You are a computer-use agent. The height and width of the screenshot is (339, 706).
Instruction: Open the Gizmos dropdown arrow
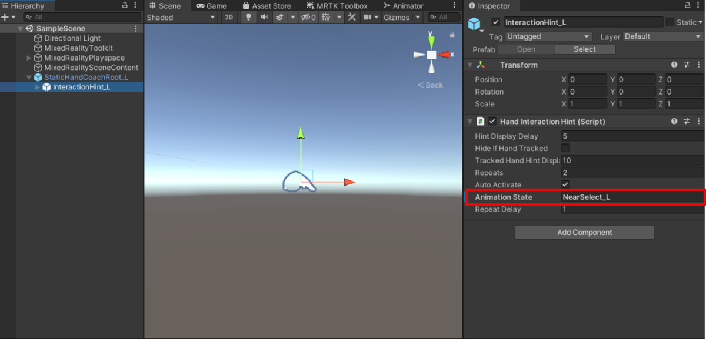click(x=418, y=17)
